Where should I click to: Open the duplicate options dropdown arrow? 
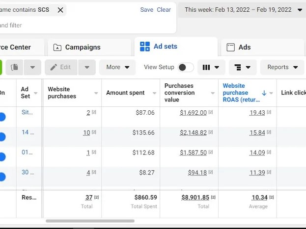pyautogui.click(x=32, y=67)
